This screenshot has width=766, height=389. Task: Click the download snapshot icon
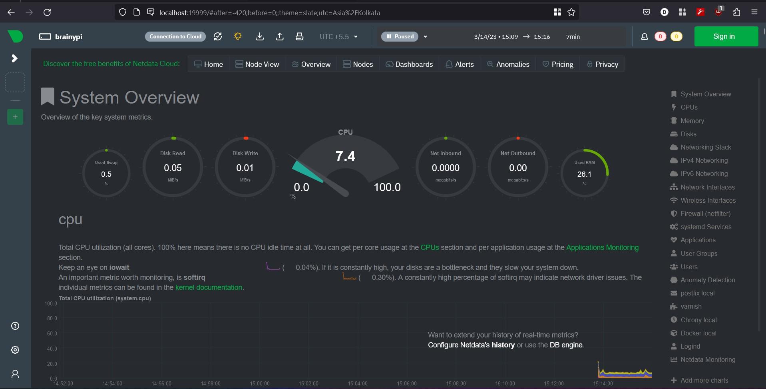point(260,36)
